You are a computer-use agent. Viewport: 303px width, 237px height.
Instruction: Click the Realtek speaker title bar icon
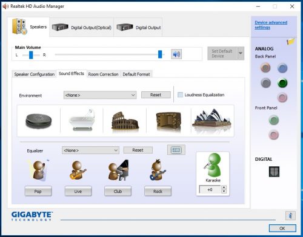5,6
